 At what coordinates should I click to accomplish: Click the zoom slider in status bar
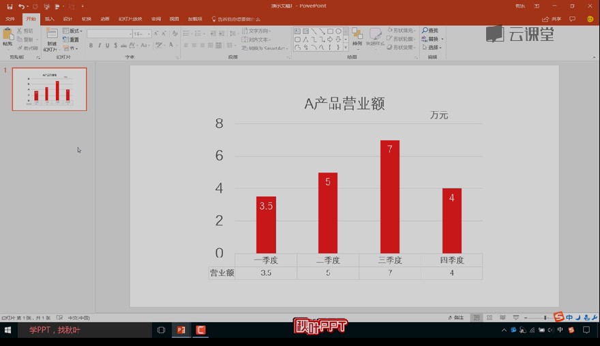coord(545,317)
